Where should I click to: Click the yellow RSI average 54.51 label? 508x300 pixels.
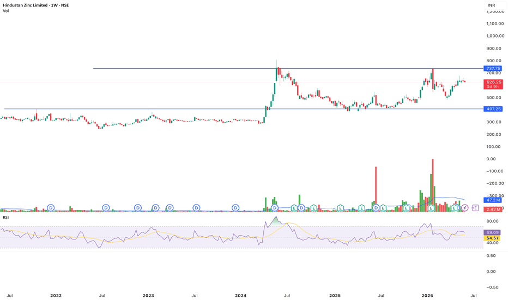(x=492, y=238)
